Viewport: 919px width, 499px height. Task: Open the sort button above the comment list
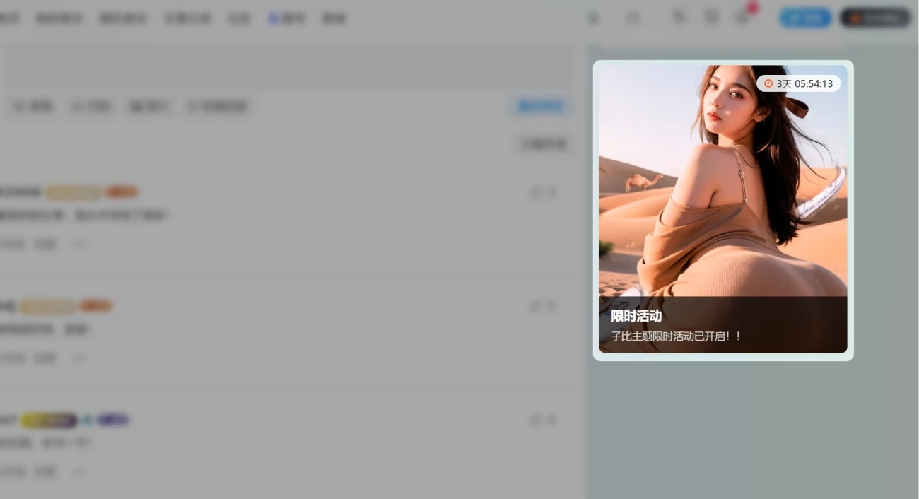pos(543,144)
